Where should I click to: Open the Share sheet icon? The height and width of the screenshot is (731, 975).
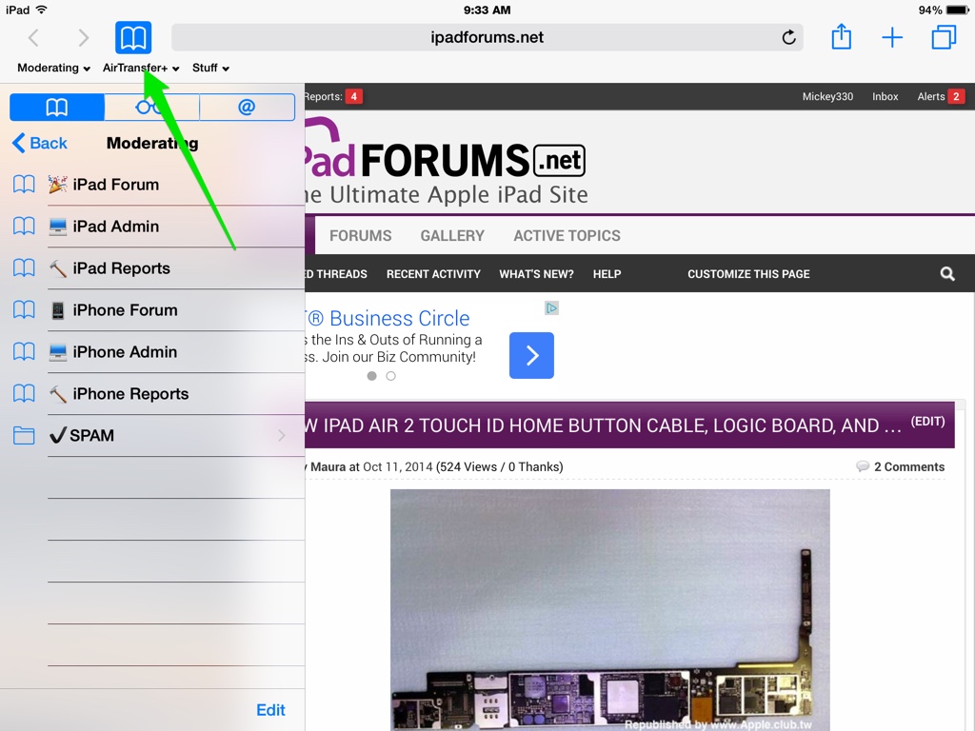pyautogui.click(x=842, y=37)
